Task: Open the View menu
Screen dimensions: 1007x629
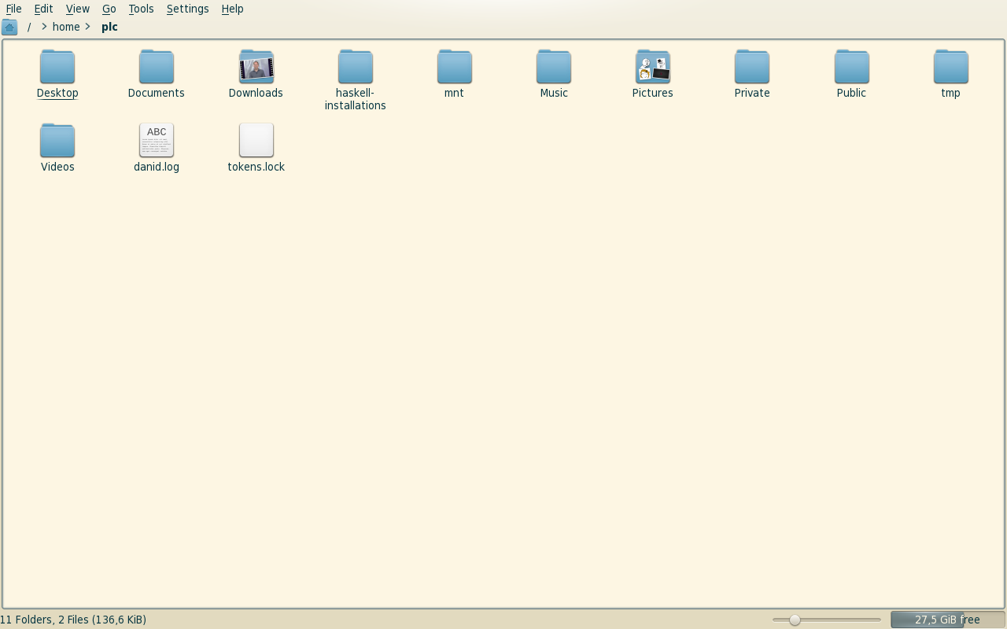Action: (77, 9)
